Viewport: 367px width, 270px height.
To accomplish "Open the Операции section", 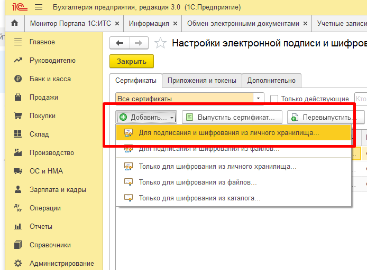I will pos(45,208).
